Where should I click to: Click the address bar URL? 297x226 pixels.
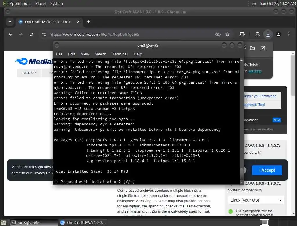click(94, 34)
